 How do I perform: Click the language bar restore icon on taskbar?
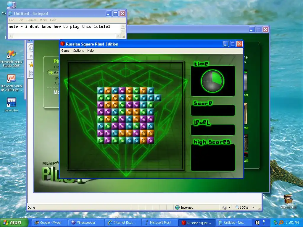tap(264, 221)
